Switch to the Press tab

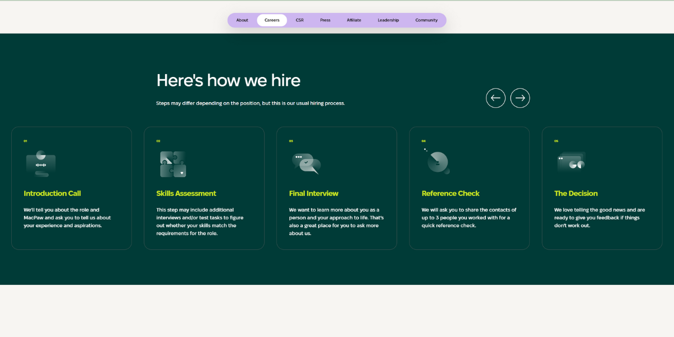tap(325, 20)
